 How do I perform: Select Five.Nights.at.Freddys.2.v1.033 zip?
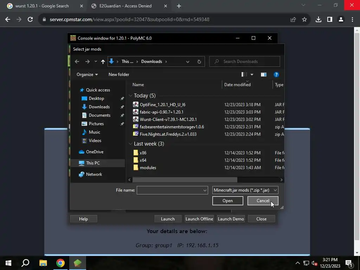168,134
